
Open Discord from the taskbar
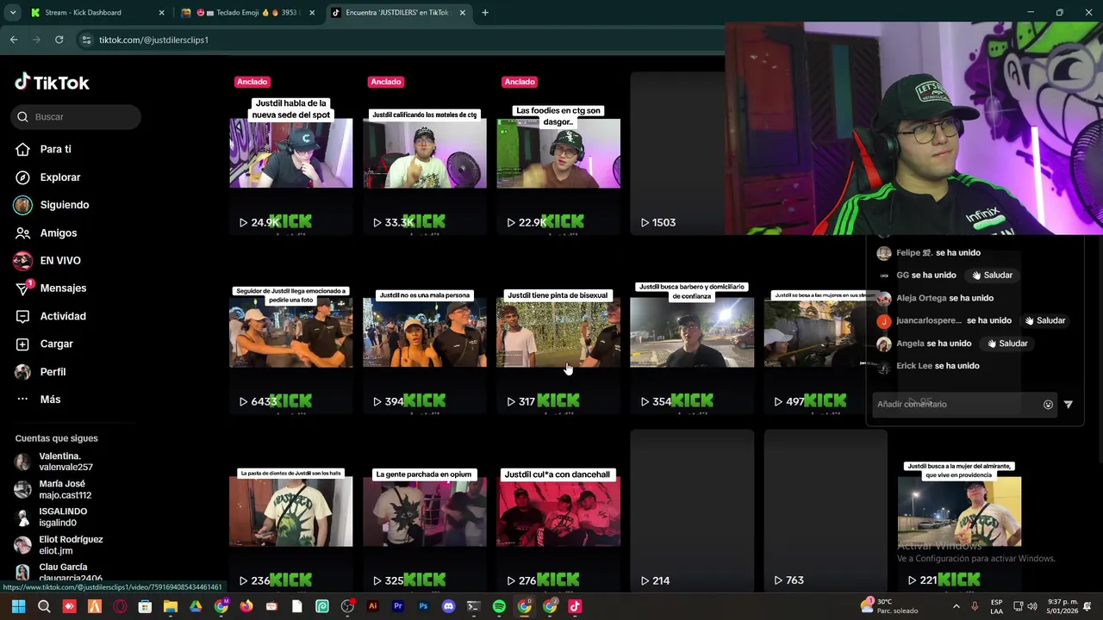click(x=448, y=606)
